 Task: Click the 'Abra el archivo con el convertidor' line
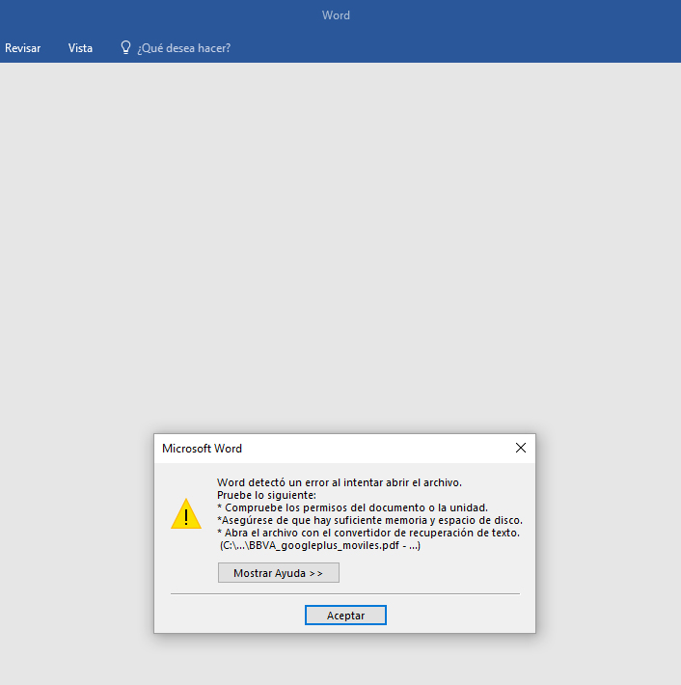(368, 533)
